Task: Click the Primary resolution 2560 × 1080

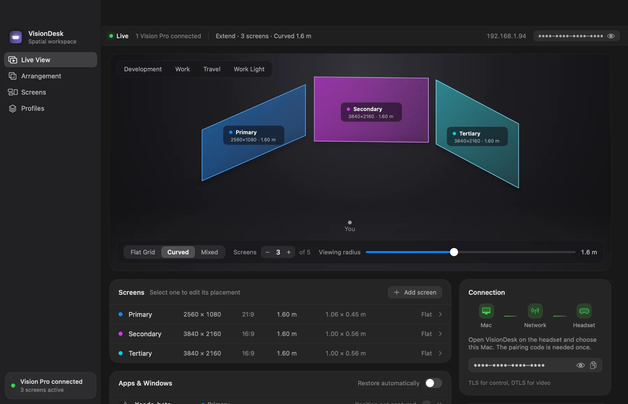Action: (x=202, y=314)
